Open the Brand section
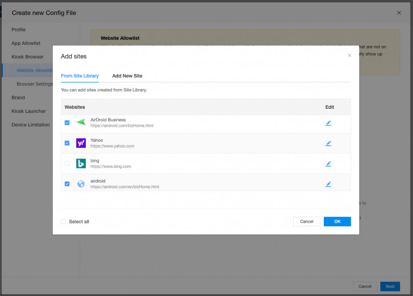The height and width of the screenshot is (296, 413). [18, 97]
